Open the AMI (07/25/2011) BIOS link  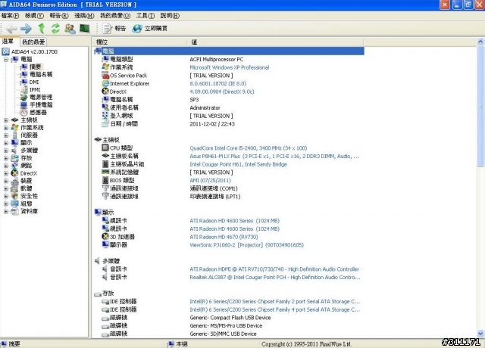pos(211,180)
